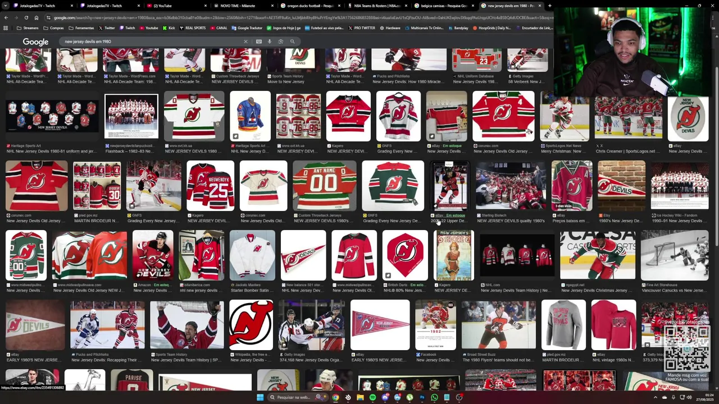The height and width of the screenshot is (404, 719).
Task: Open the on-screen keyboard in search box
Action: point(259,42)
